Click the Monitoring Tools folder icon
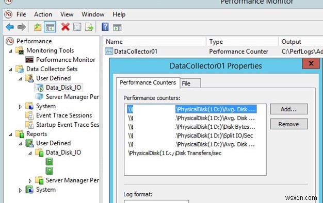 (x=20, y=50)
